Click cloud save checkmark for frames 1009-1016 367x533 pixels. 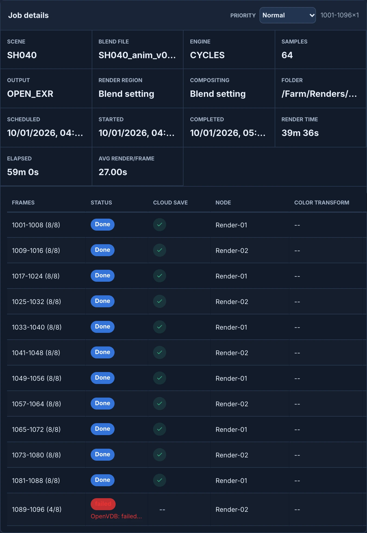pyautogui.click(x=160, y=250)
